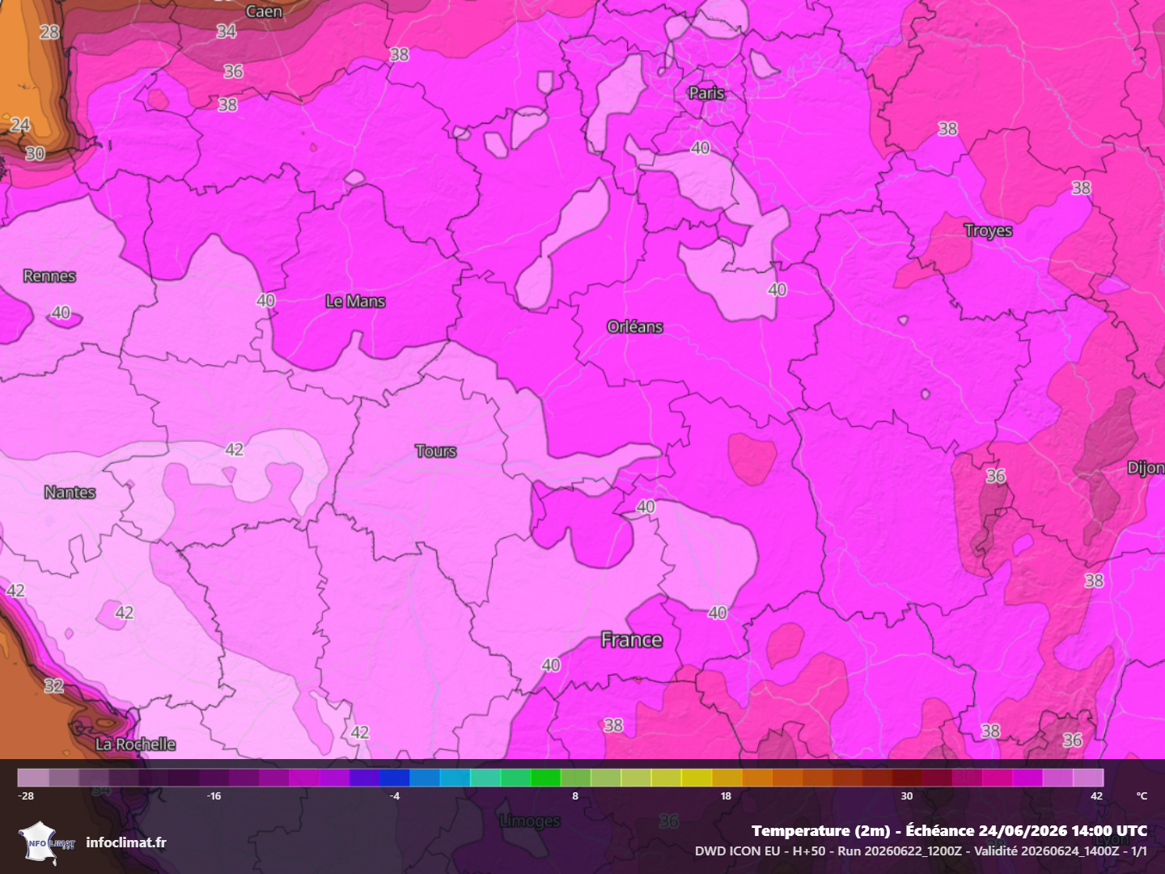Pick the yellow legend swatch left of 18
This screenshot has width=1165, height=874.
[x=696, y=778]
